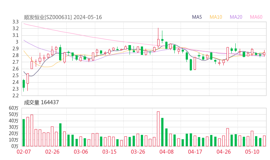
Task: Click the 60万 volume axis label
Action: (x=13, y=108)
